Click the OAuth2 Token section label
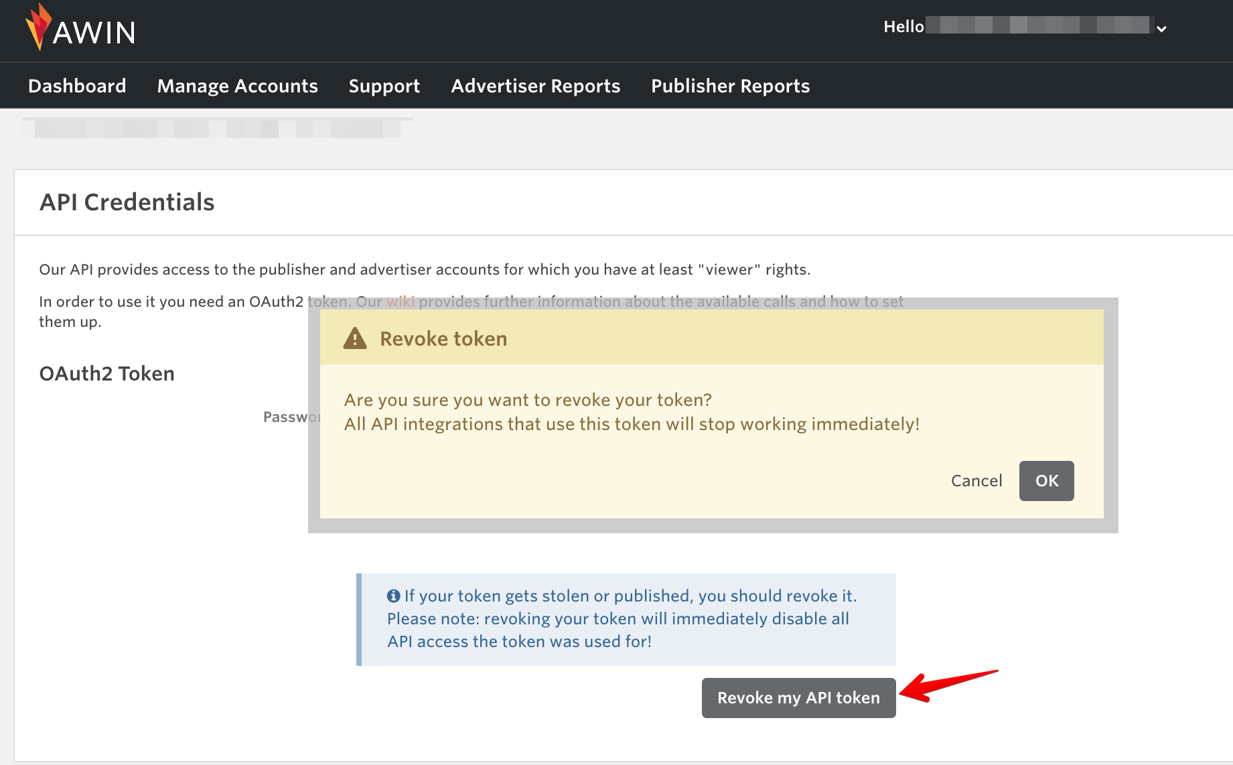 [106, 373]
